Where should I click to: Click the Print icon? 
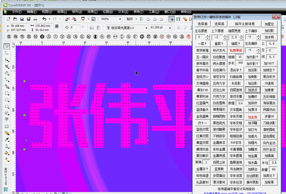click(35, 19)
